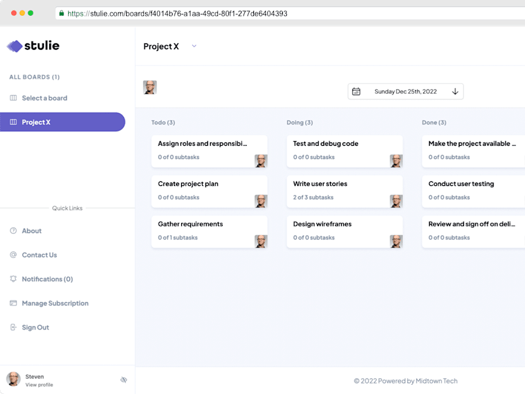The image size is (525, 394).
Task: Click the browser URL address field
Action: tap(290, 13)
